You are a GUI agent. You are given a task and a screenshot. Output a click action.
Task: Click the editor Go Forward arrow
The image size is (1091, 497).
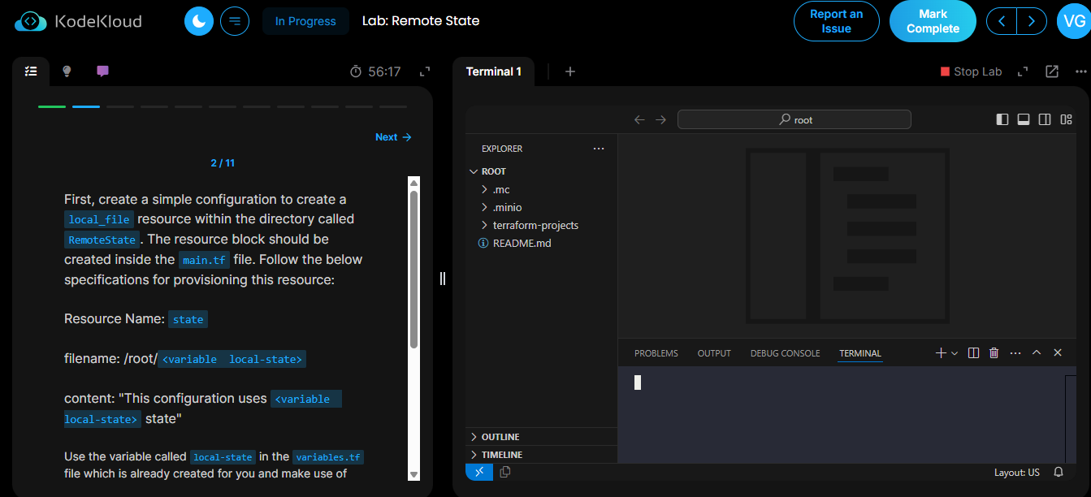tap(660, 119)
